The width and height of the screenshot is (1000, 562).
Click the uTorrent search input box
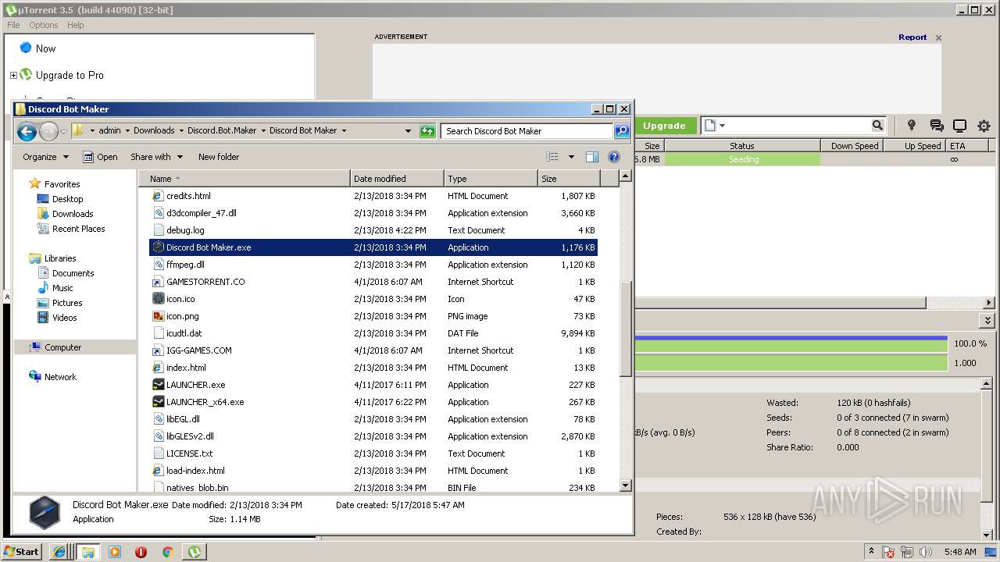800,126
